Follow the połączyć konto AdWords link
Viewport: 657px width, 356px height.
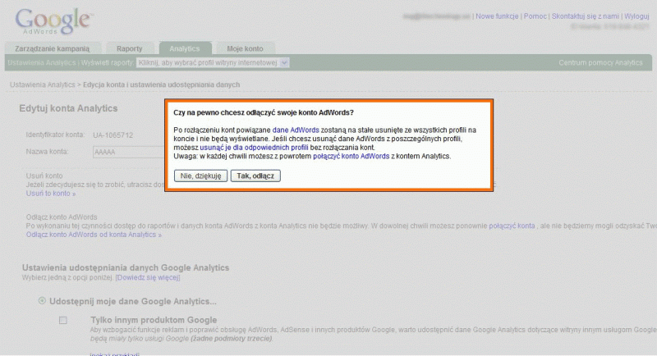pos(351,157)
